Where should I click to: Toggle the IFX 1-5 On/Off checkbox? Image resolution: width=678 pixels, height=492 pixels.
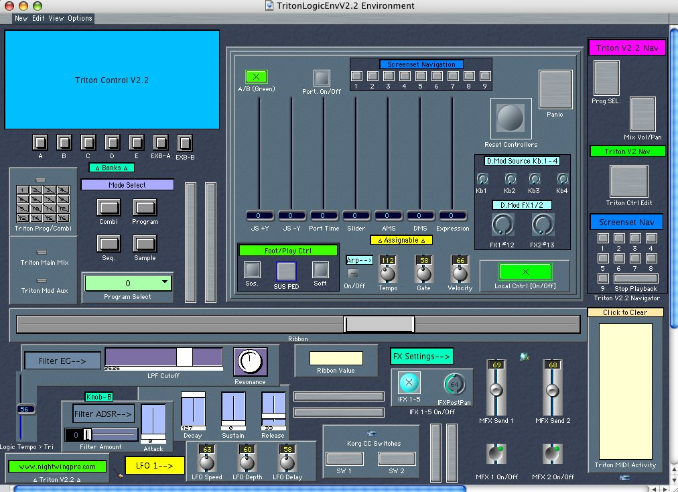(409, 383)
